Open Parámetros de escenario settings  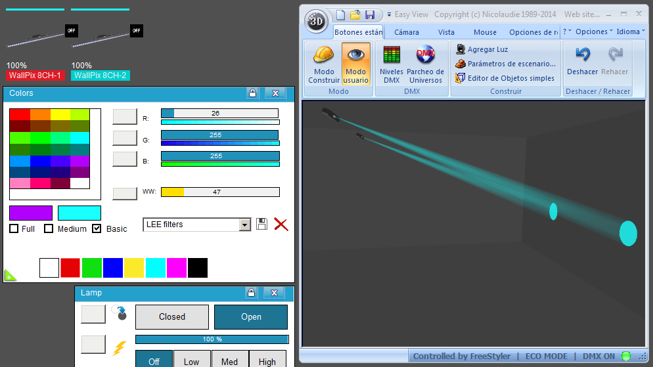506,64
